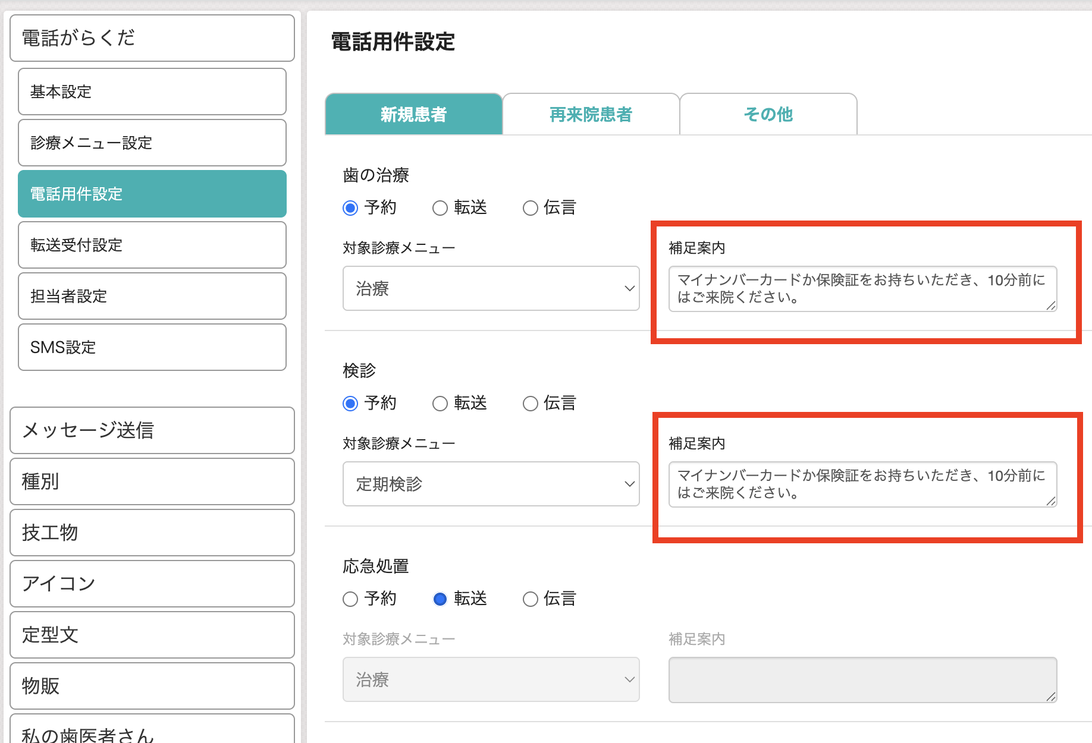Open 担当者設定 from the sidebar
The height and width of the screenshot is (743, 1092).
tap(152, 296)
